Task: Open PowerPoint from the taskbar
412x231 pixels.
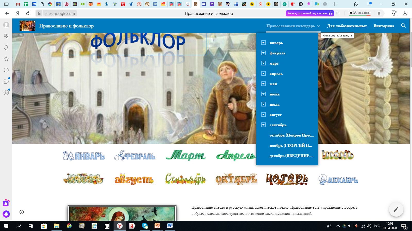Action: (x=157, y=226)
